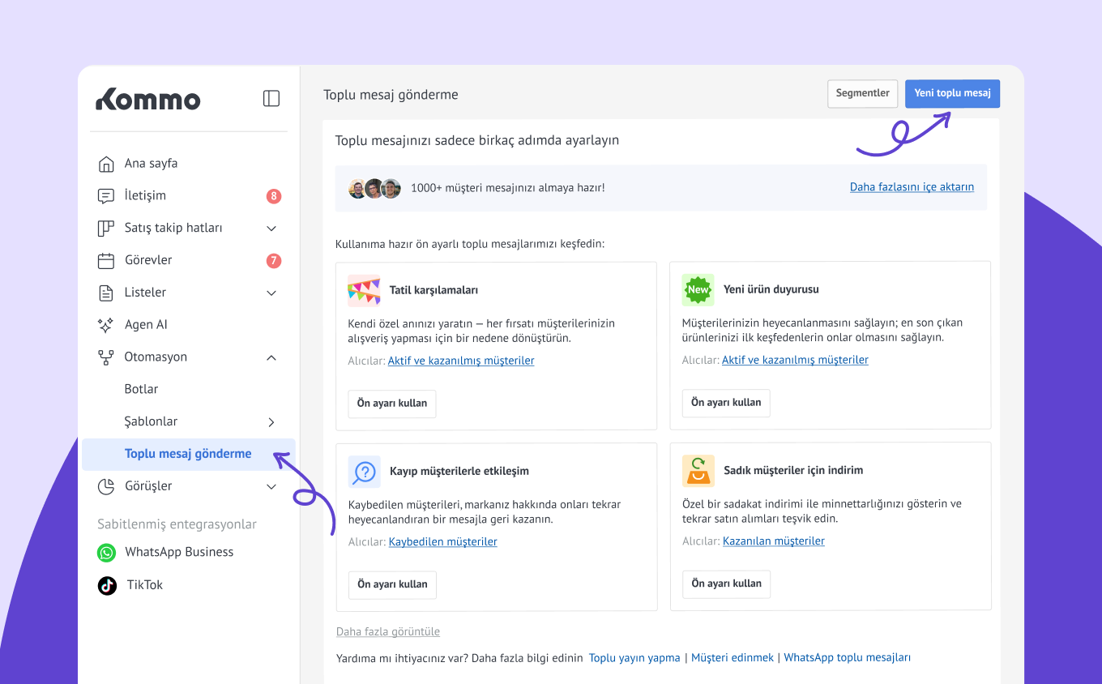The height and width of the screenshot is (684, 1102).
Task: Collapse the sidebar using the panel icon
Action: 271,99
